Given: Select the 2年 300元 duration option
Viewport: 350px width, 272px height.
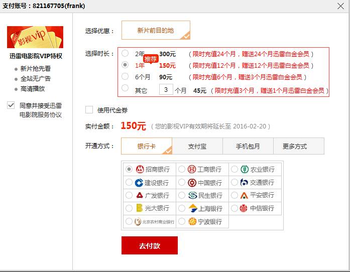Looking at the screenshot, I should pos(125,53).
